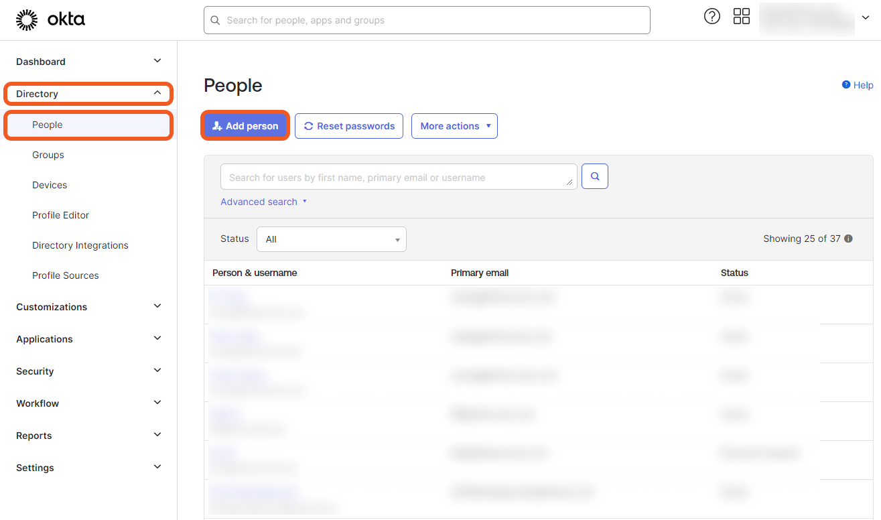
Task: Collapse the Directory menu section
Action: coord(157,93)
